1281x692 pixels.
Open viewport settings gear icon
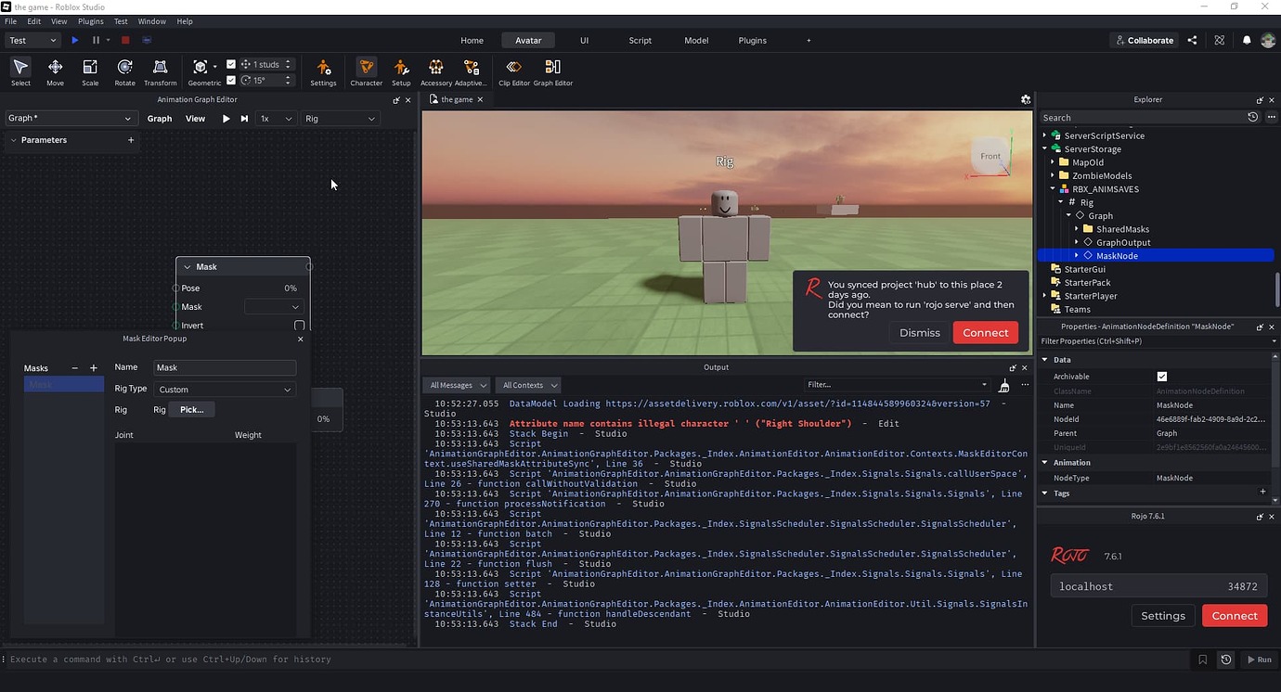click(x=1026, y=99)
